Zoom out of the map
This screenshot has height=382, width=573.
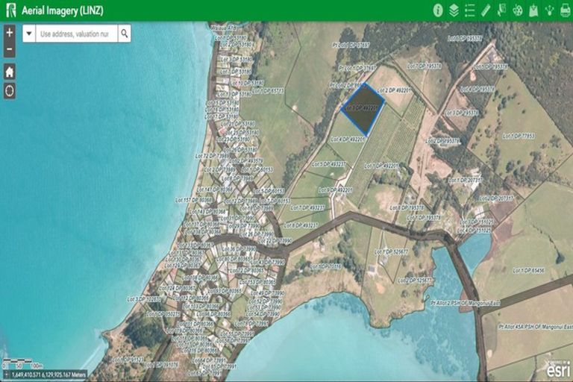(x=10, y=49)
